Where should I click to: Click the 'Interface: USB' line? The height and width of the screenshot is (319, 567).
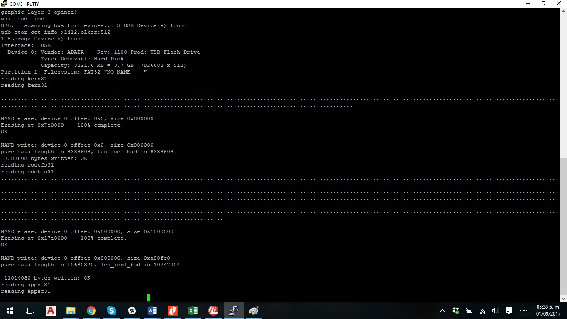pyautogui.click(x=26, y=45)
